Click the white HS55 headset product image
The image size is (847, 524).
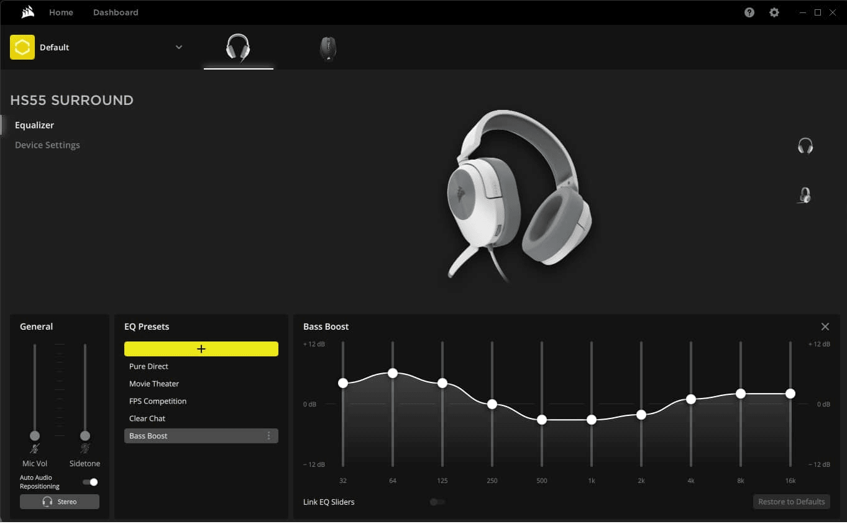pos(519,196)
